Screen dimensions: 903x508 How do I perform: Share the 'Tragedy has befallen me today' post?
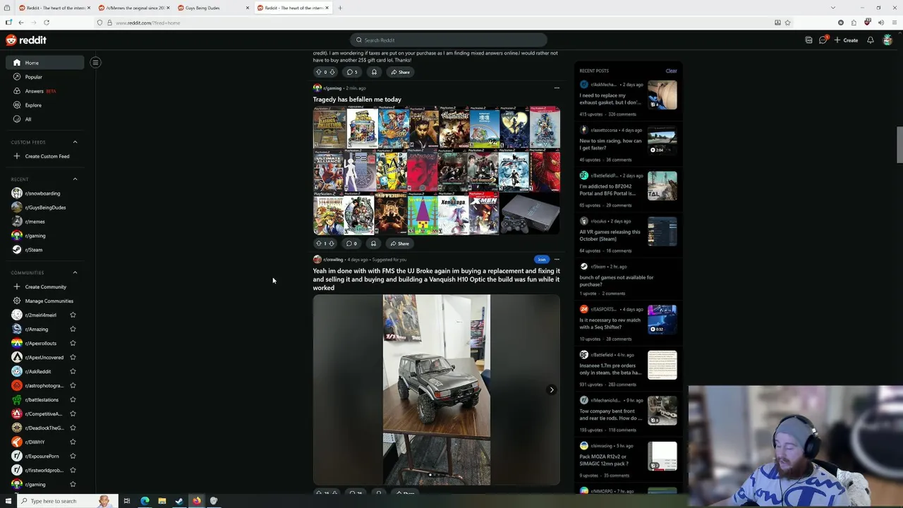(399, 243)
